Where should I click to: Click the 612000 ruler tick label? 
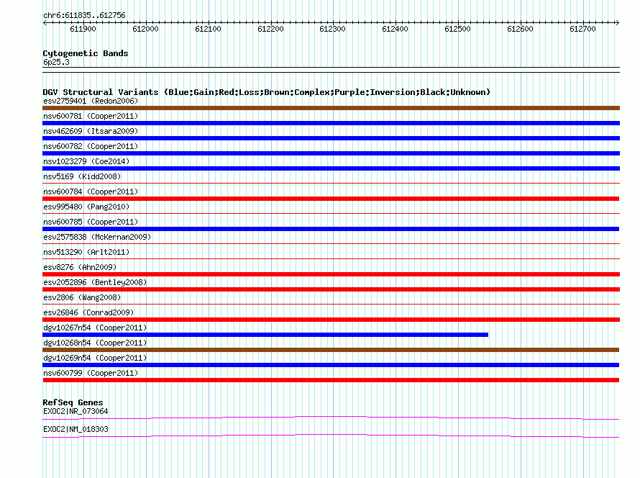(x=145, y=29)
